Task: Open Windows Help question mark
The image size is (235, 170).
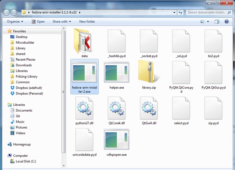Action: (226, 21)
